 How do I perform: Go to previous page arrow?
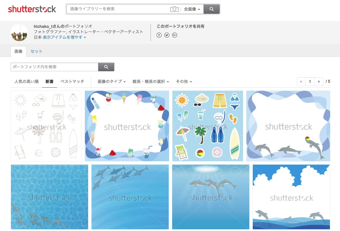301,82
